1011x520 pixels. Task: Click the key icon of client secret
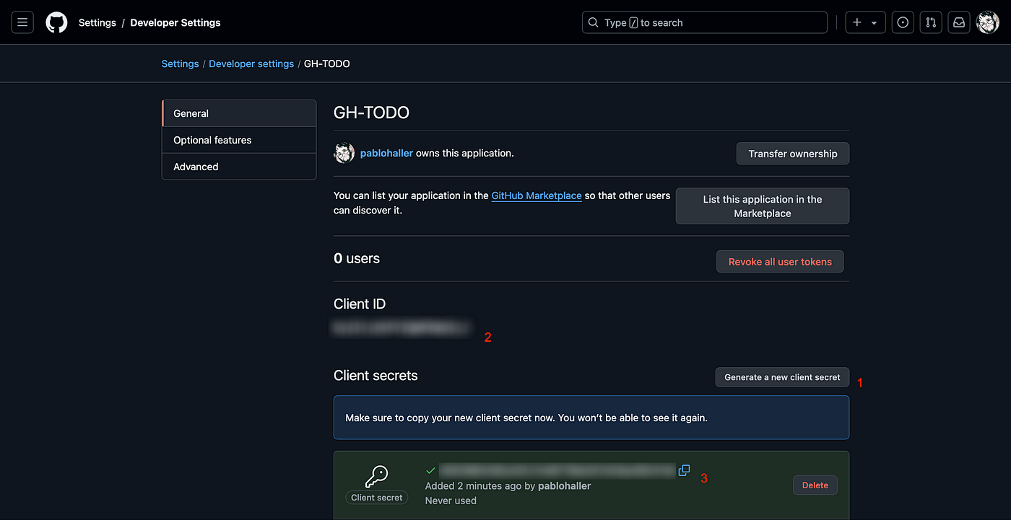click(x=377, y=476)
